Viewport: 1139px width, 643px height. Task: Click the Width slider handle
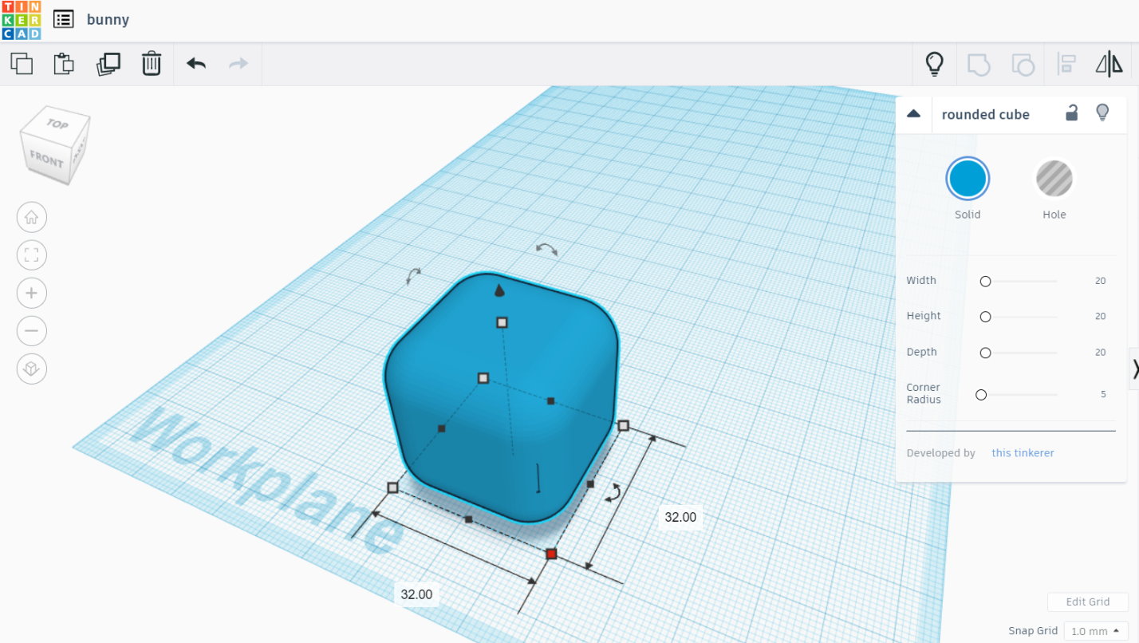click(985, 282)
